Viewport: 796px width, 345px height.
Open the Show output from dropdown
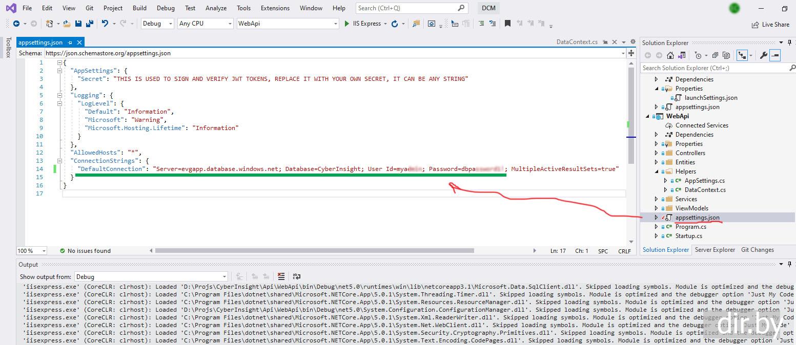[x=151, y=276]
